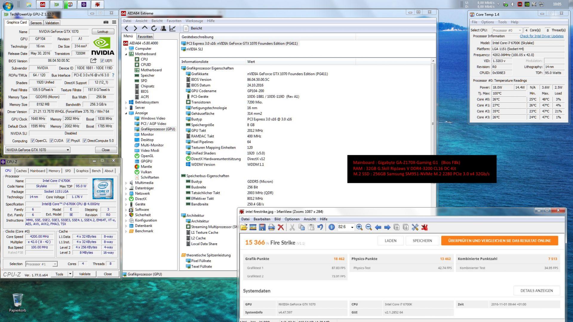Open Recycle Bin Papierkorb on desktop

tap(18, 303)
